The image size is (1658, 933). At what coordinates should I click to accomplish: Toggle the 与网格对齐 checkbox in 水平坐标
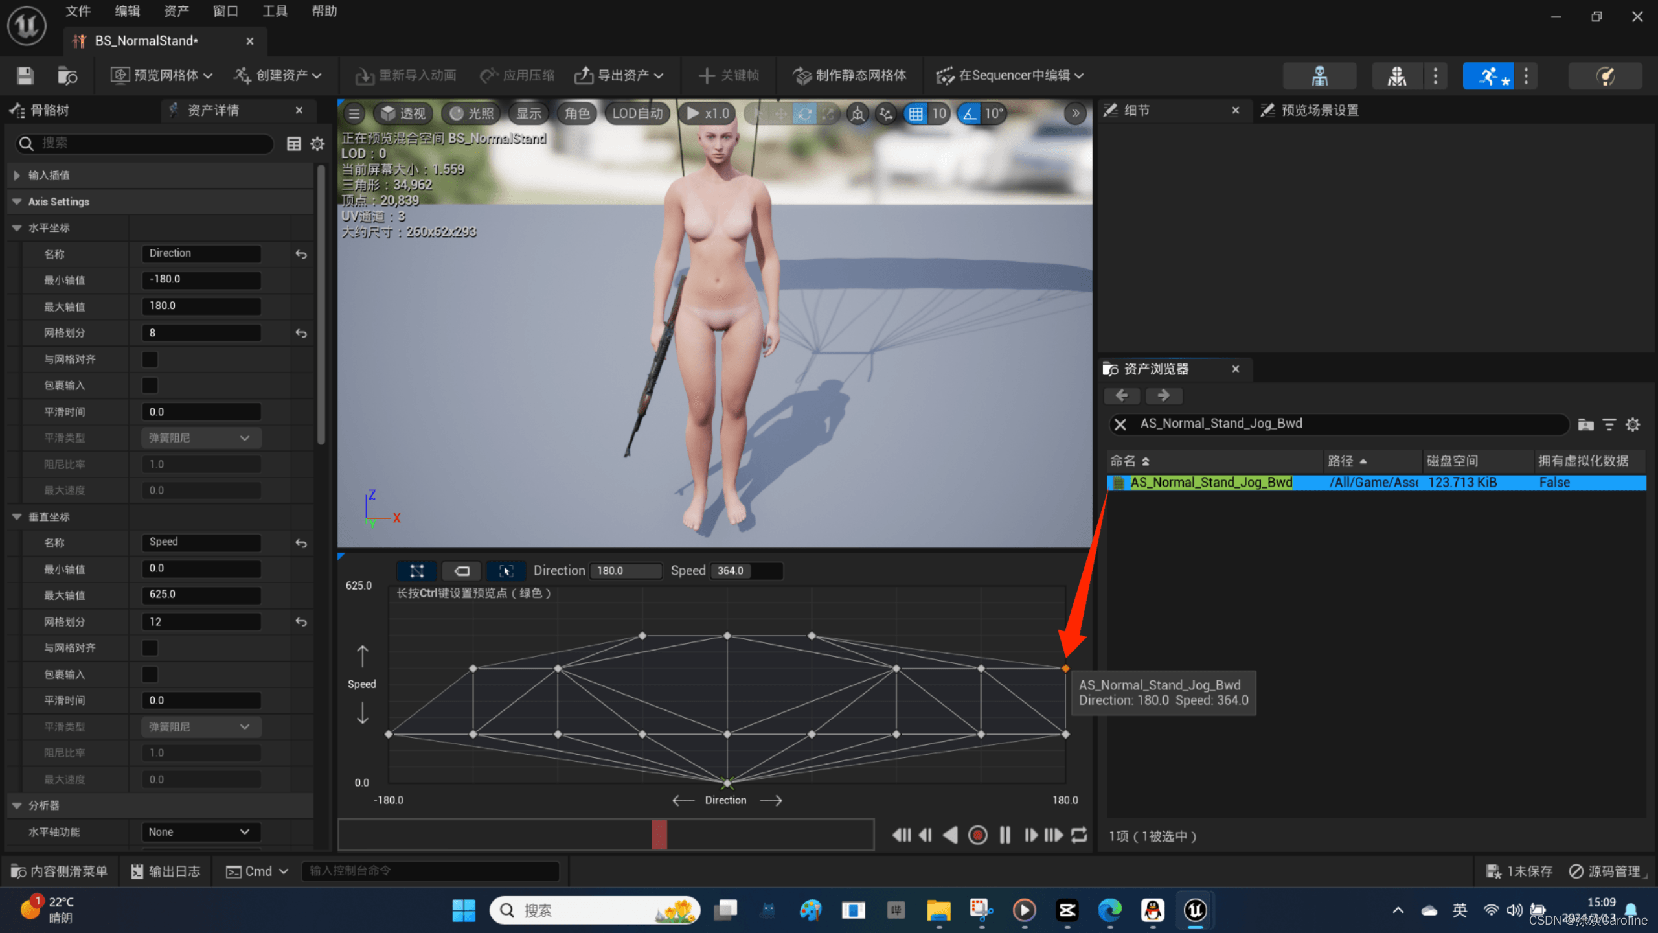(x=150, y=359)
